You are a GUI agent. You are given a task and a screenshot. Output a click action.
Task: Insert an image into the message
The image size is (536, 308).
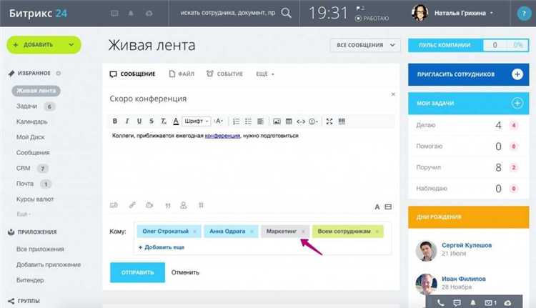click(x=277, y=121)
